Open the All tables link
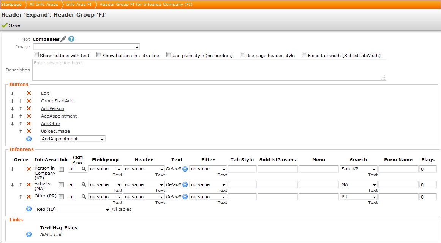 point(122,209)
